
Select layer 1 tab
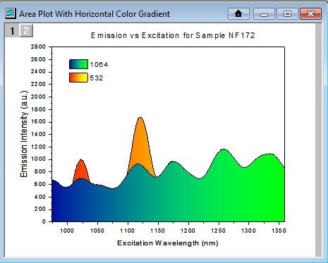pos(12,30)
